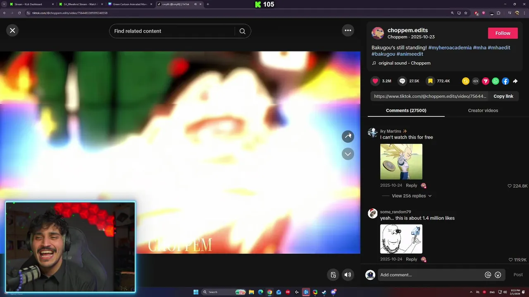Viewport: 529px width, 297px height.
Task: Like iky Martins' comment
Action: click(x=510, y=186)
